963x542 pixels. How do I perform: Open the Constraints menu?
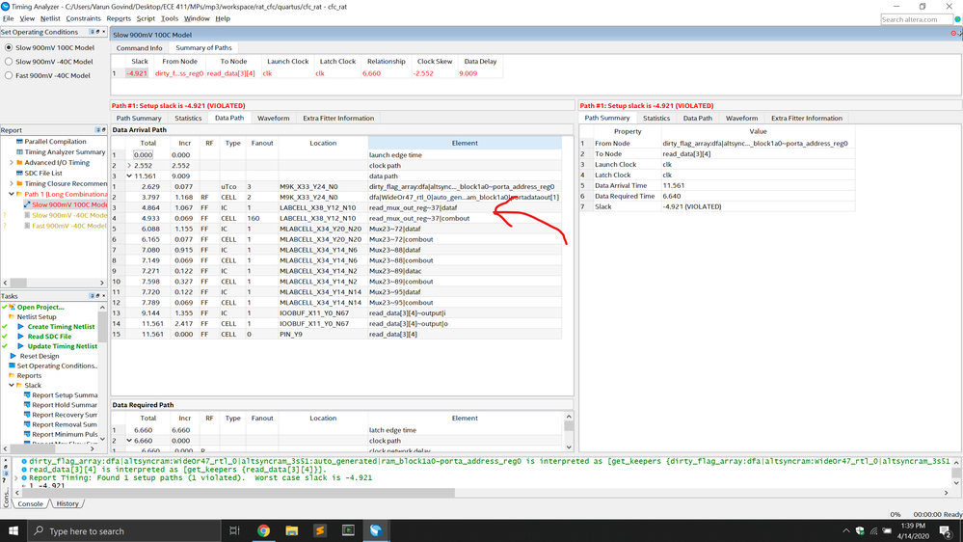tap(83, 18)
